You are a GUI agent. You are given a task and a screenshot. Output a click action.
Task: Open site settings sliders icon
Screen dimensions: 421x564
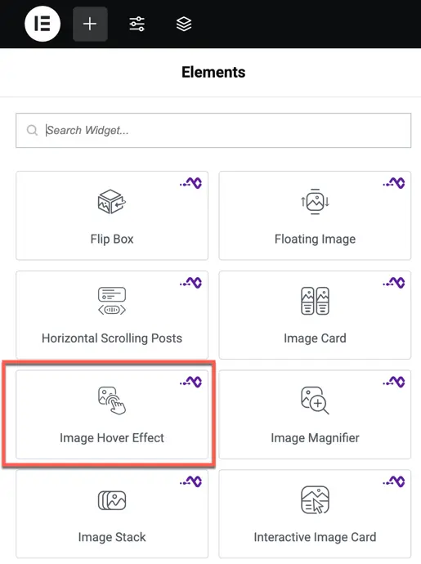pyautogui.click(x=137, y=24)
